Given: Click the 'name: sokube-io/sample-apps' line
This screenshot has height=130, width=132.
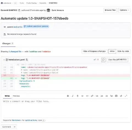Looking at the screenshot, I should pyautogui.click(x=66, y=67).
